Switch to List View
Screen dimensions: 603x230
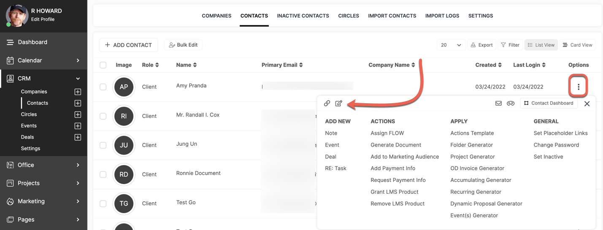[x=541, y=45]
